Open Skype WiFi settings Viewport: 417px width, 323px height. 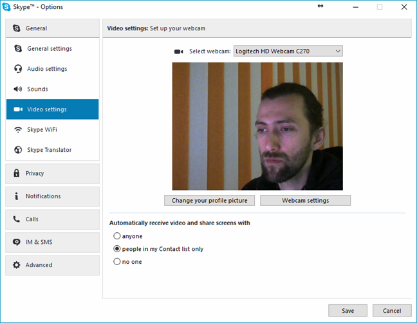pyautogui.click(x=52, y=129)
